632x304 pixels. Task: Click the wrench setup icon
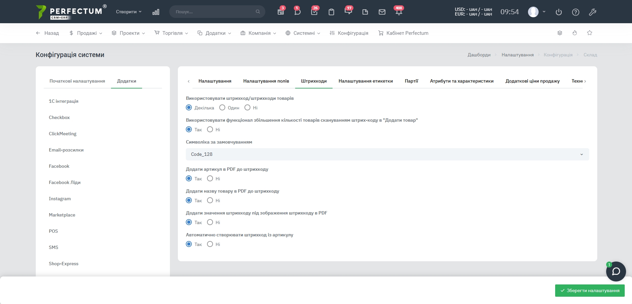click(x=593, y=12)
